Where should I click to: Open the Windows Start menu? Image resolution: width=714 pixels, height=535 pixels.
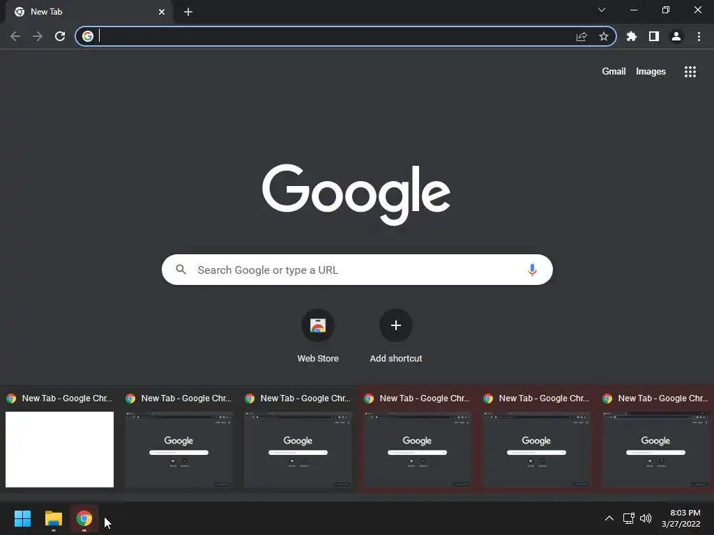pyautogui.click(x=22, y=518)
